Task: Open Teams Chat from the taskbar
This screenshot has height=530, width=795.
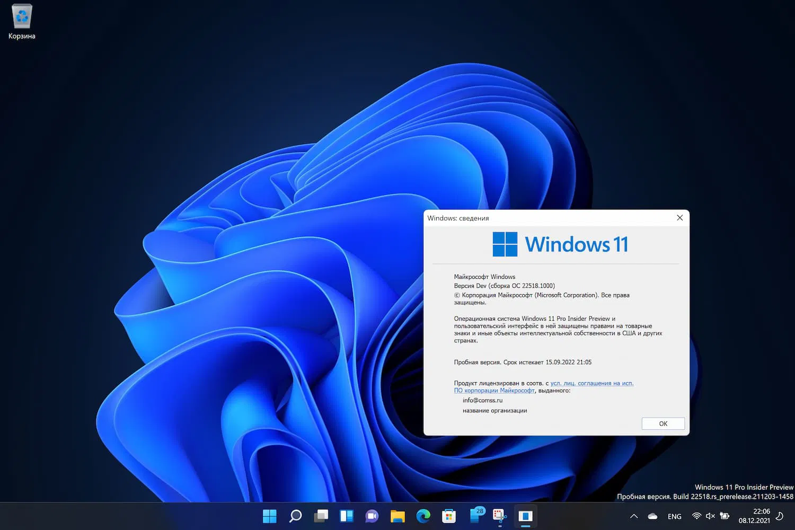Action: [x=372, y=516]
